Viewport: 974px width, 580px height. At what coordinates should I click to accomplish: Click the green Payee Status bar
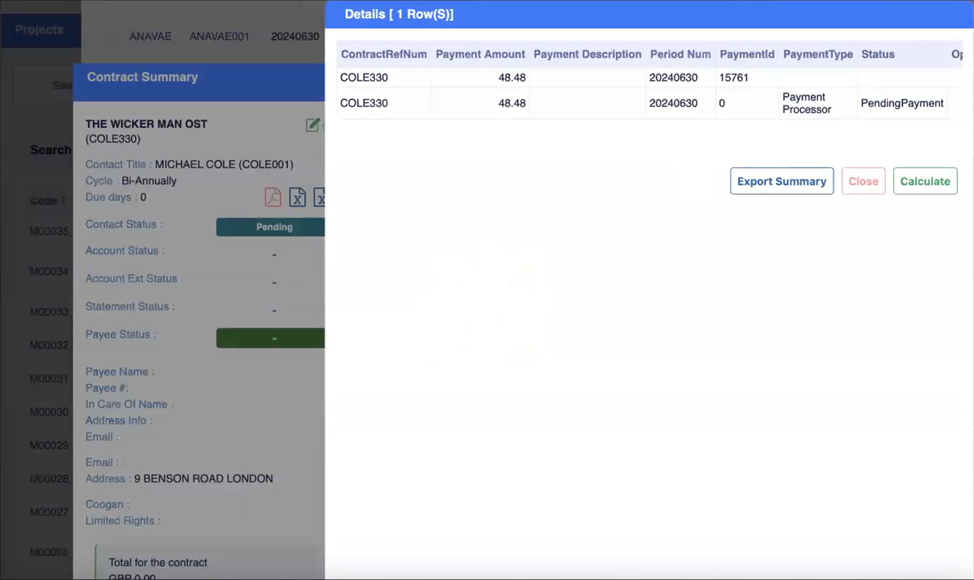pyautogui.click(x=271, y=338)
